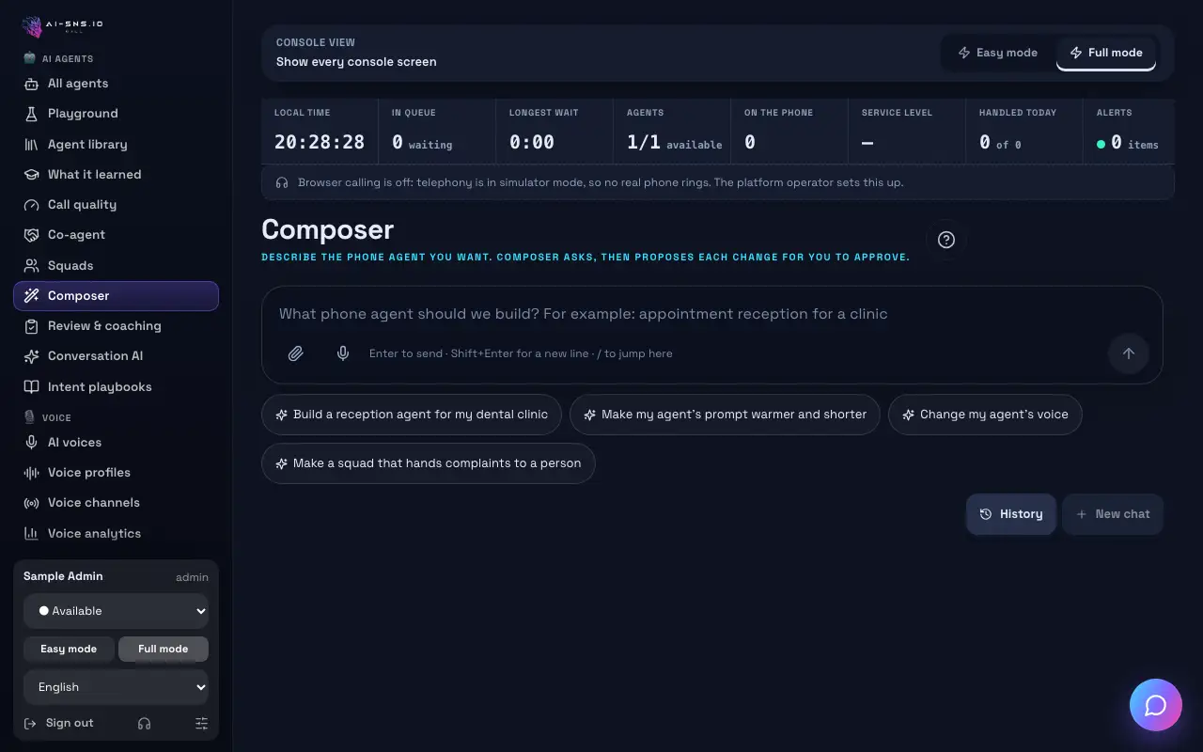Open AI voices in the sidebar
1203x752 pixels.
116,443
